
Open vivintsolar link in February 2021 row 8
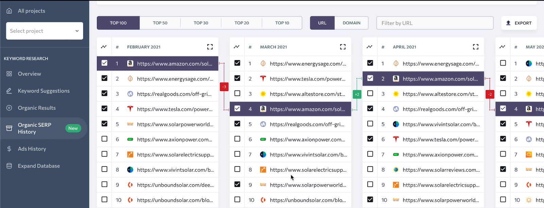[x=175, y=170]
